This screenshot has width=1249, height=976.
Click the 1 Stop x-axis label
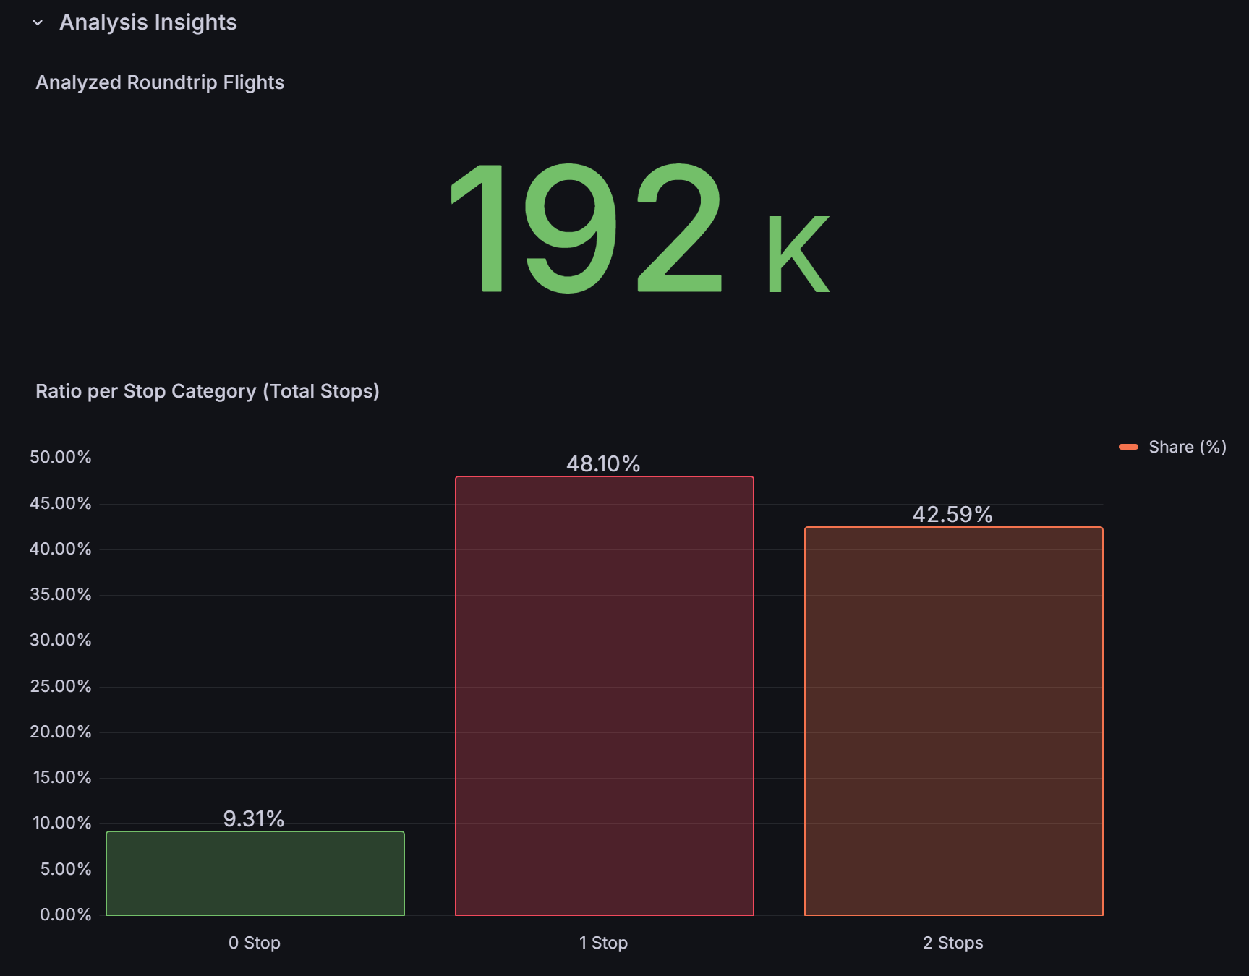tap(603, 943)
